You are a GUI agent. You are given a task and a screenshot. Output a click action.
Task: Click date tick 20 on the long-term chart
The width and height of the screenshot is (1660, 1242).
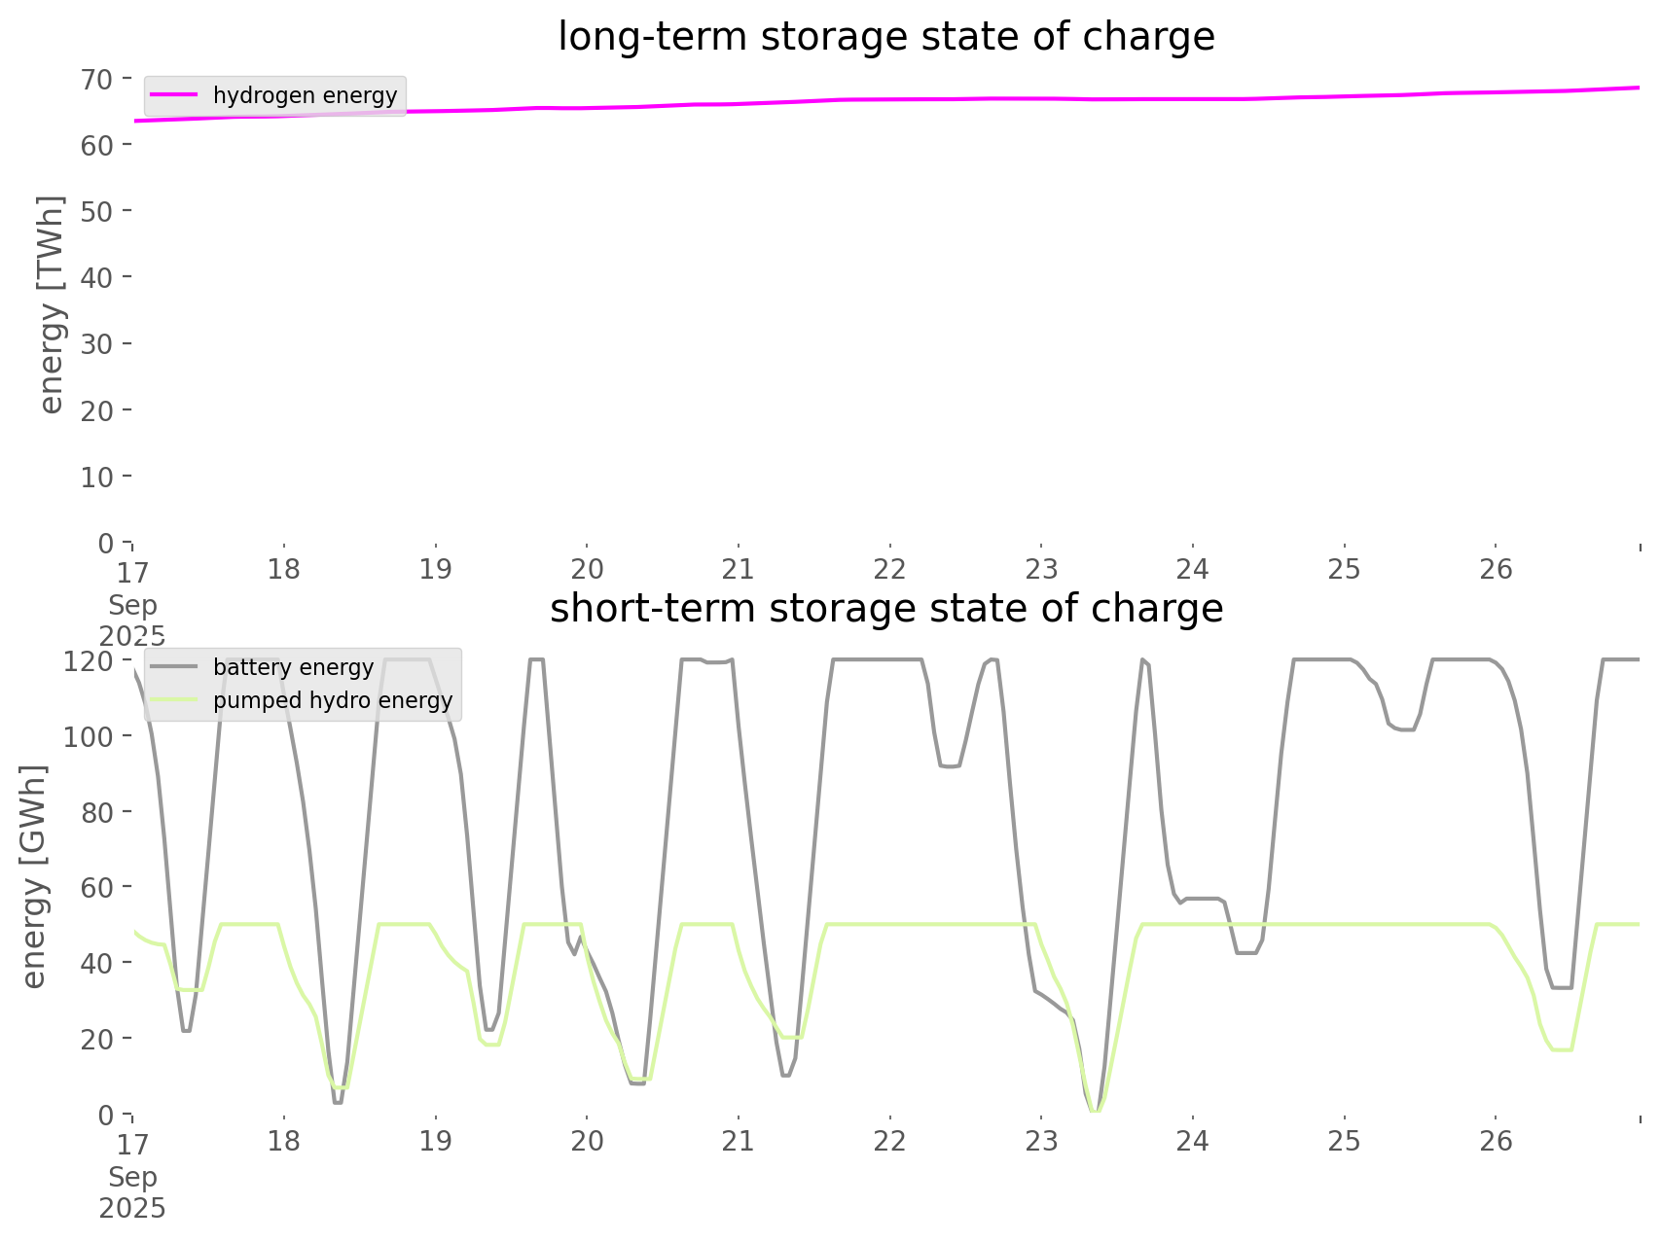coord(587,569)
